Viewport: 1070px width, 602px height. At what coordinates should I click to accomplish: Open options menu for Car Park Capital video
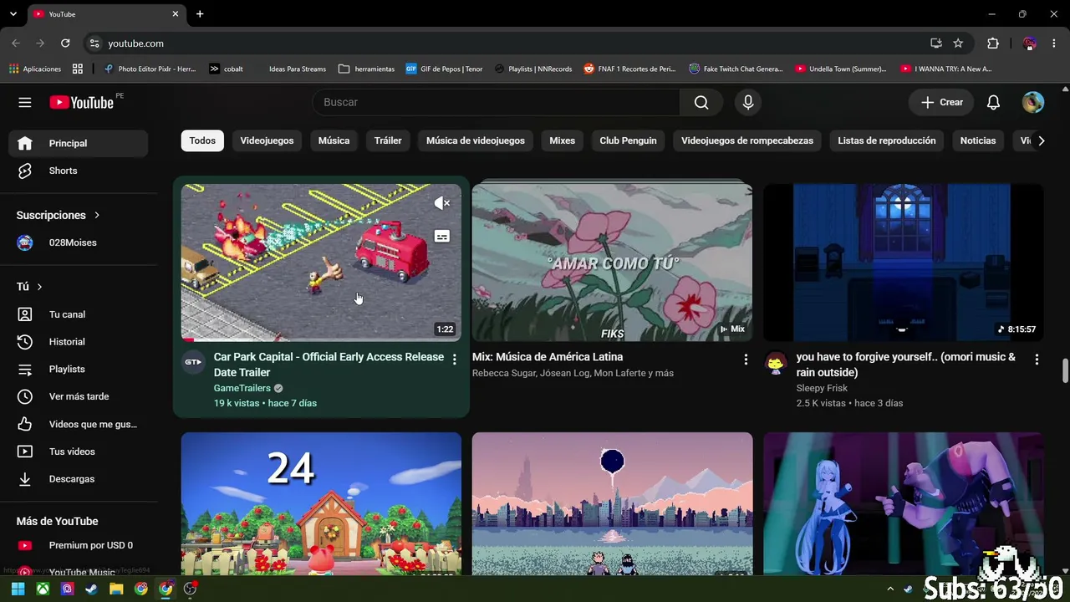pos(454,360)
